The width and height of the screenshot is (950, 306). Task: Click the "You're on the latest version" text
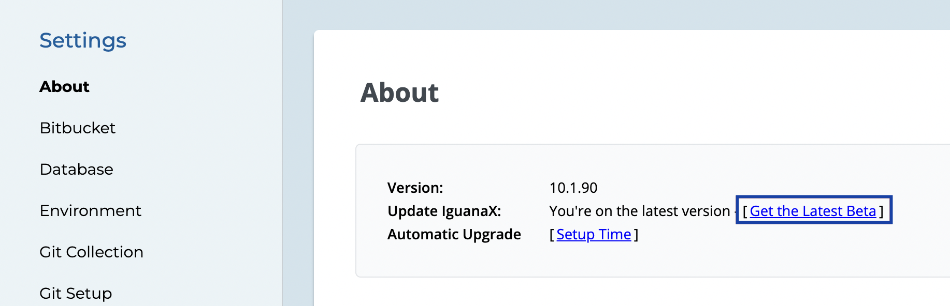(x=639, y=211)
